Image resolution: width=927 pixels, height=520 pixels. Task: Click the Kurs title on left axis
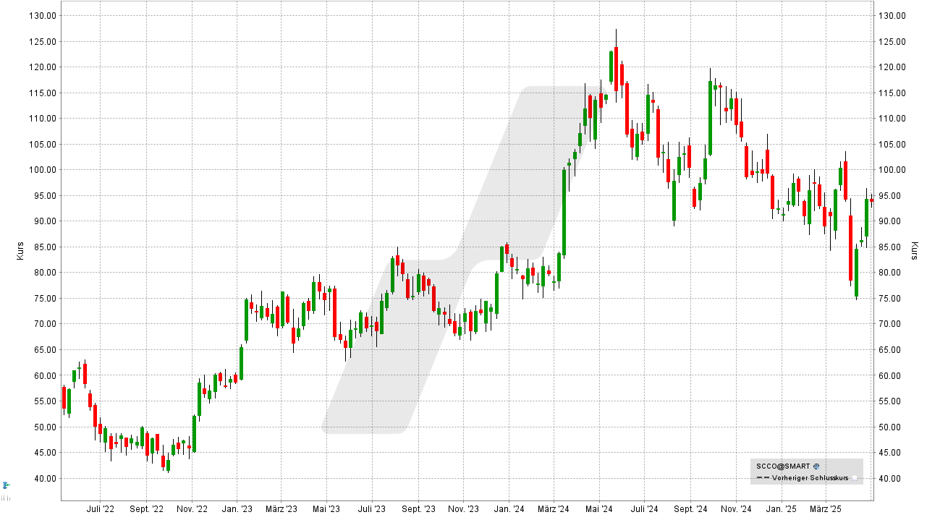click(x=20, y=251)
